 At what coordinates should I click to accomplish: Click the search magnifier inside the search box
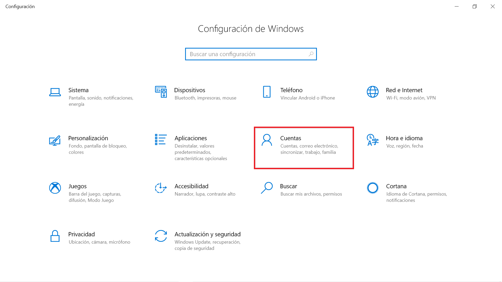tap(311, 54)
